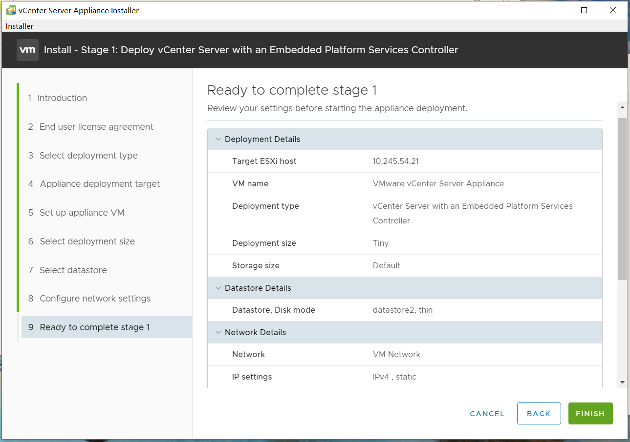Jump to Select deployment size step
Screen dimensions: 630x442
(81, 241)
